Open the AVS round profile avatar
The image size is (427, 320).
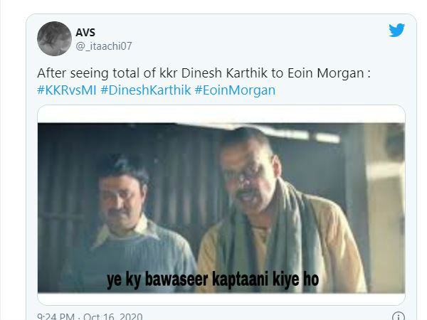pos(55,38)
